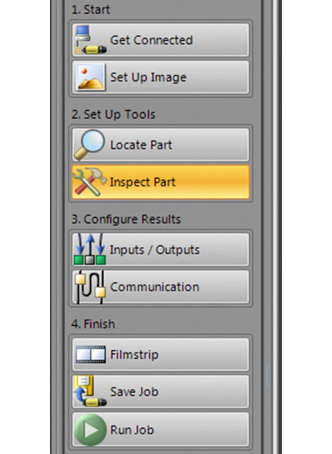The image size is (332, 454).
Task: Show the Filmstrip step
Action: coord(161,355)
